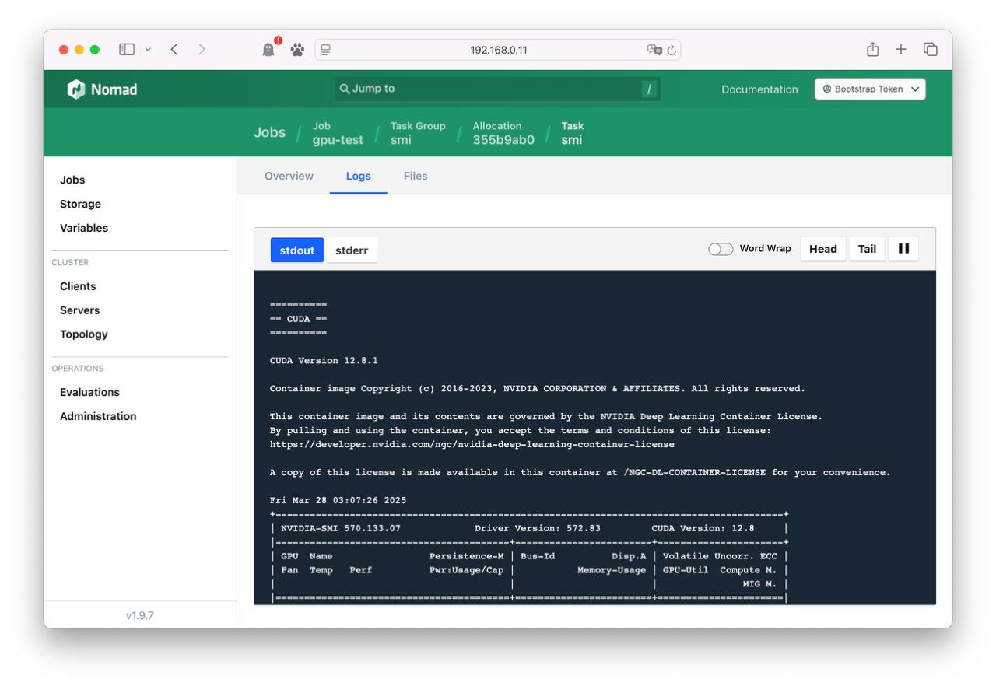Click the Jump to search field
996x686 pixels.
point(498,89)
